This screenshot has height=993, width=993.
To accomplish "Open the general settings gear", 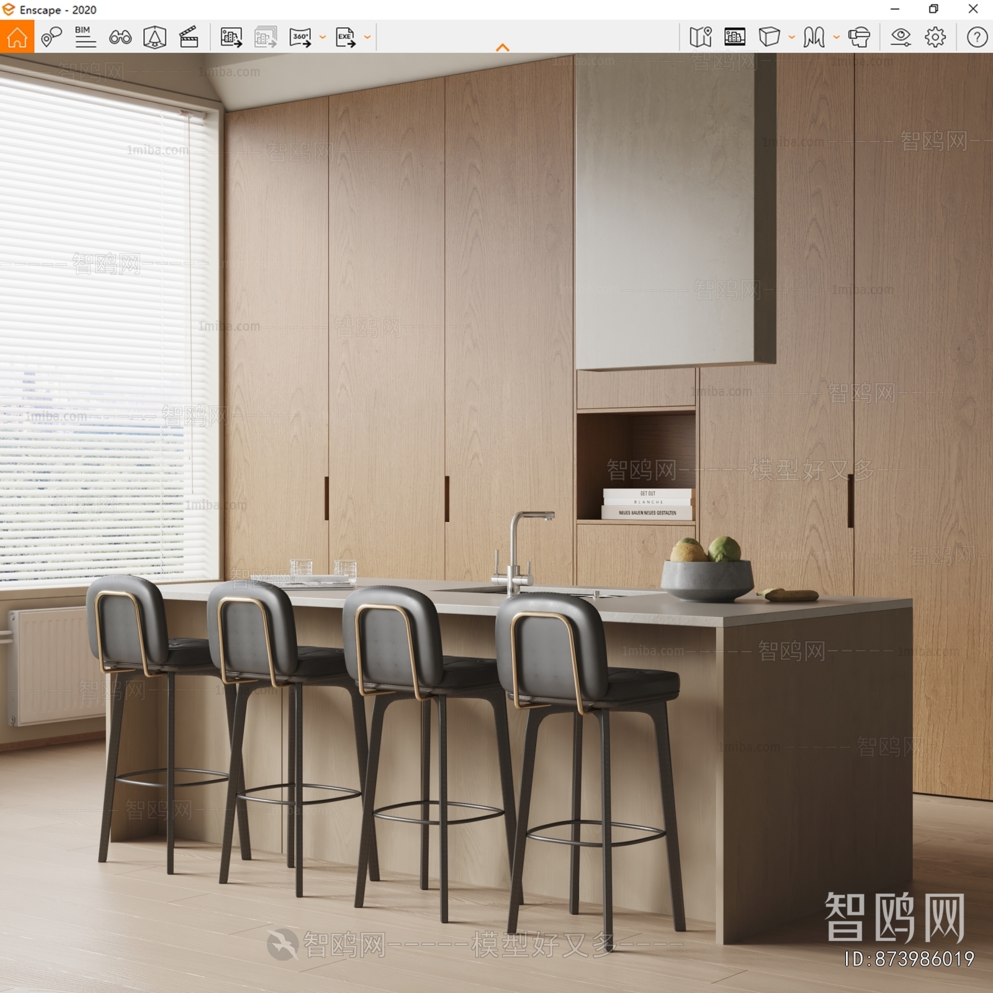I will (x=934, y=37).
